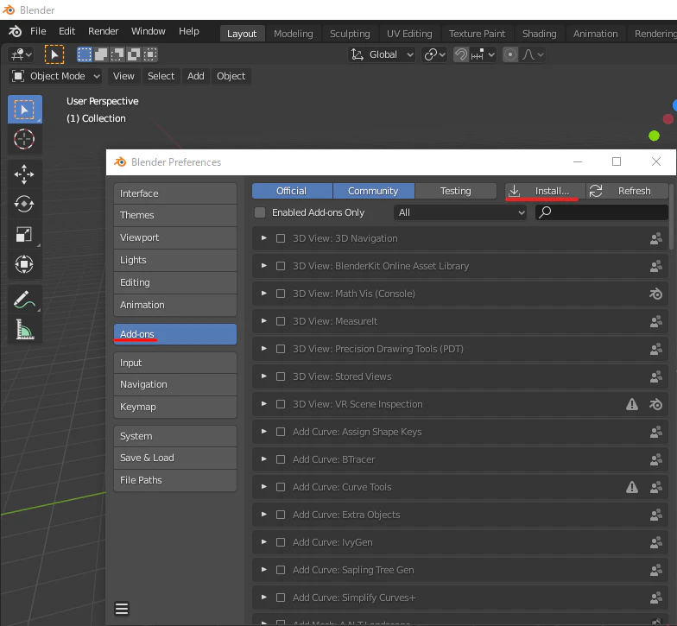Click Install add-on button
The width and height of the screenshot is (677, 626).
click(x=545, y=191)
